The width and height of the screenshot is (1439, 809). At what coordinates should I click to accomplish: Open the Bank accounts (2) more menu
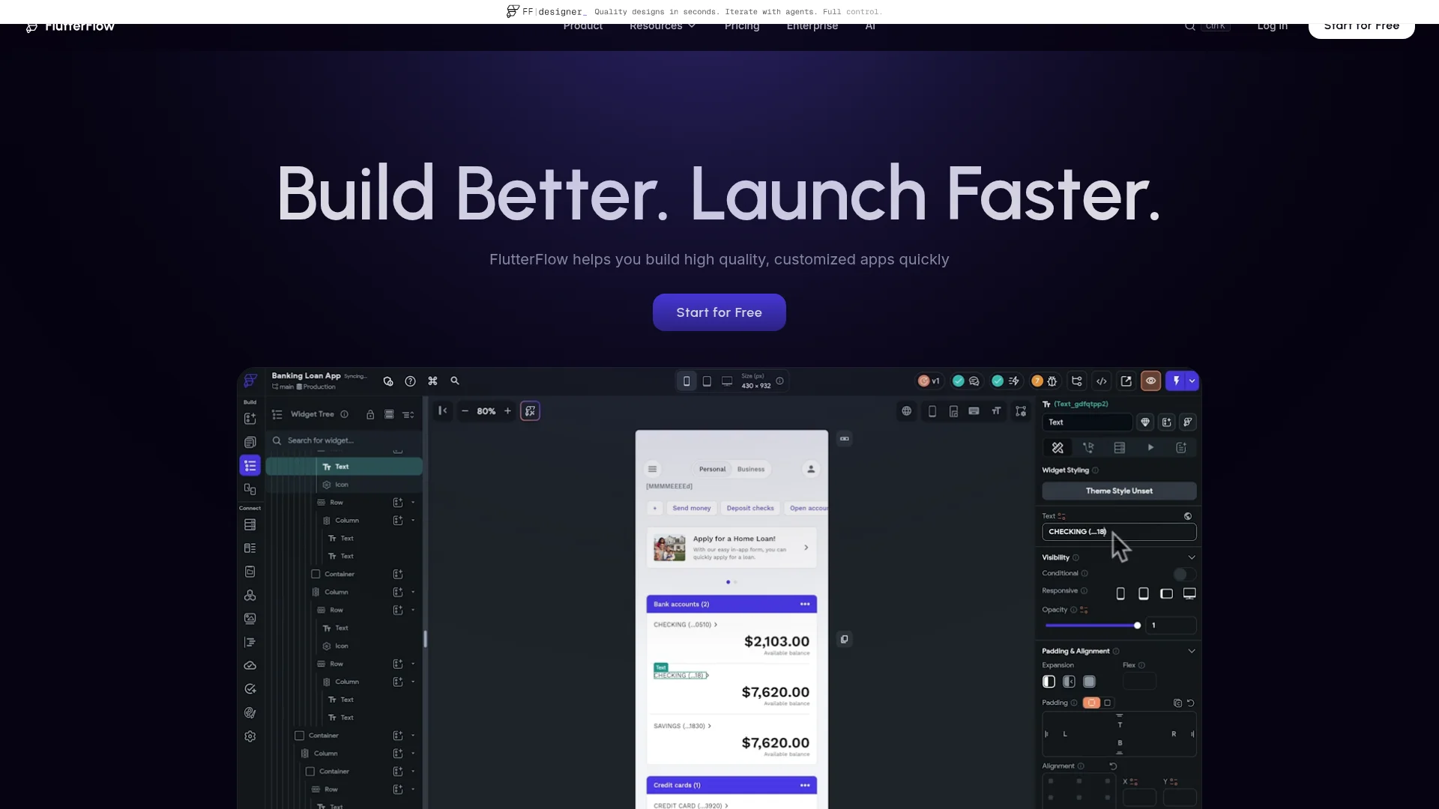[x=805, y=605]
